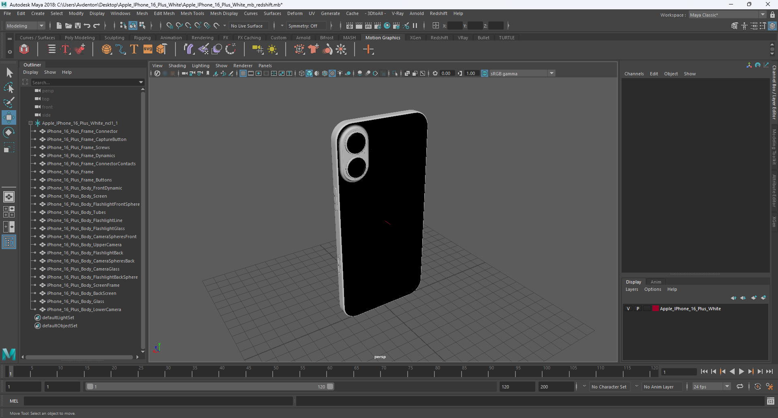Toggle the textured display viewport icon
778x418 pixels.
pyautogui.click(x=332, y=73)
